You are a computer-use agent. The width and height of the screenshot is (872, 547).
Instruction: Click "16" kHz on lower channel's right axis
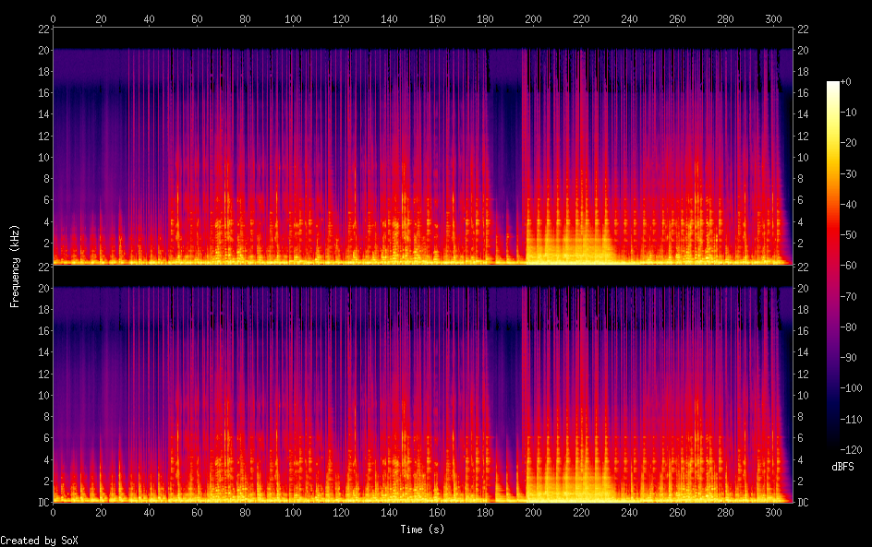coord(803,331)
